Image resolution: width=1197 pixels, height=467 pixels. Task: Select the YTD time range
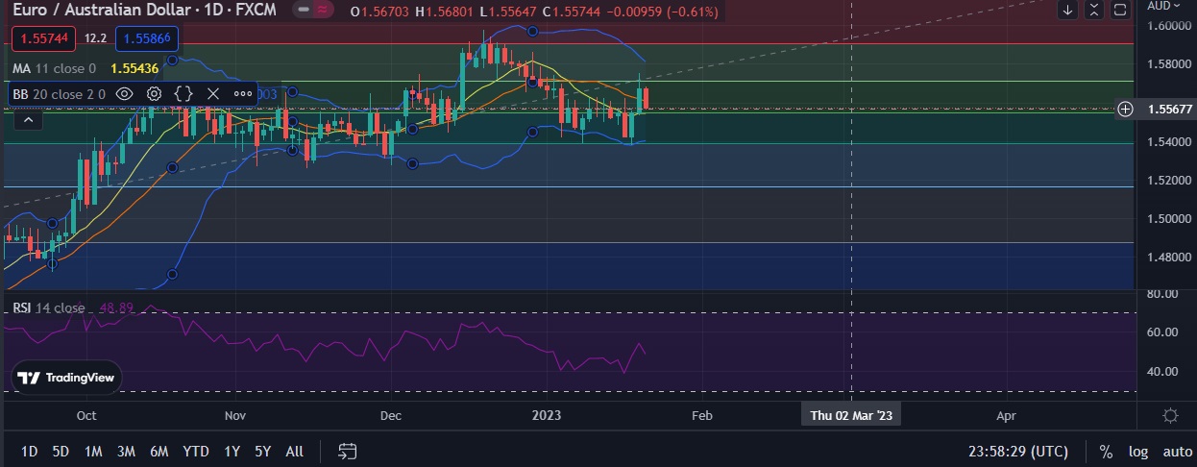(x=196, y=452)
